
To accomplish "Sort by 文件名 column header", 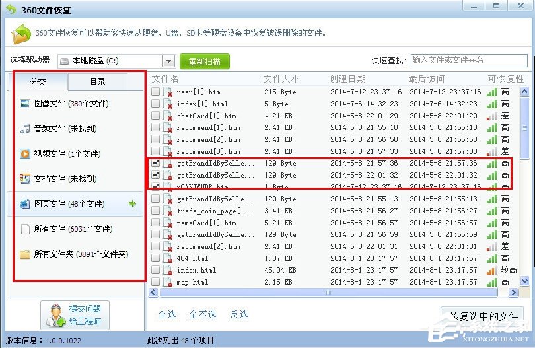I will click(x=165, y=79).
